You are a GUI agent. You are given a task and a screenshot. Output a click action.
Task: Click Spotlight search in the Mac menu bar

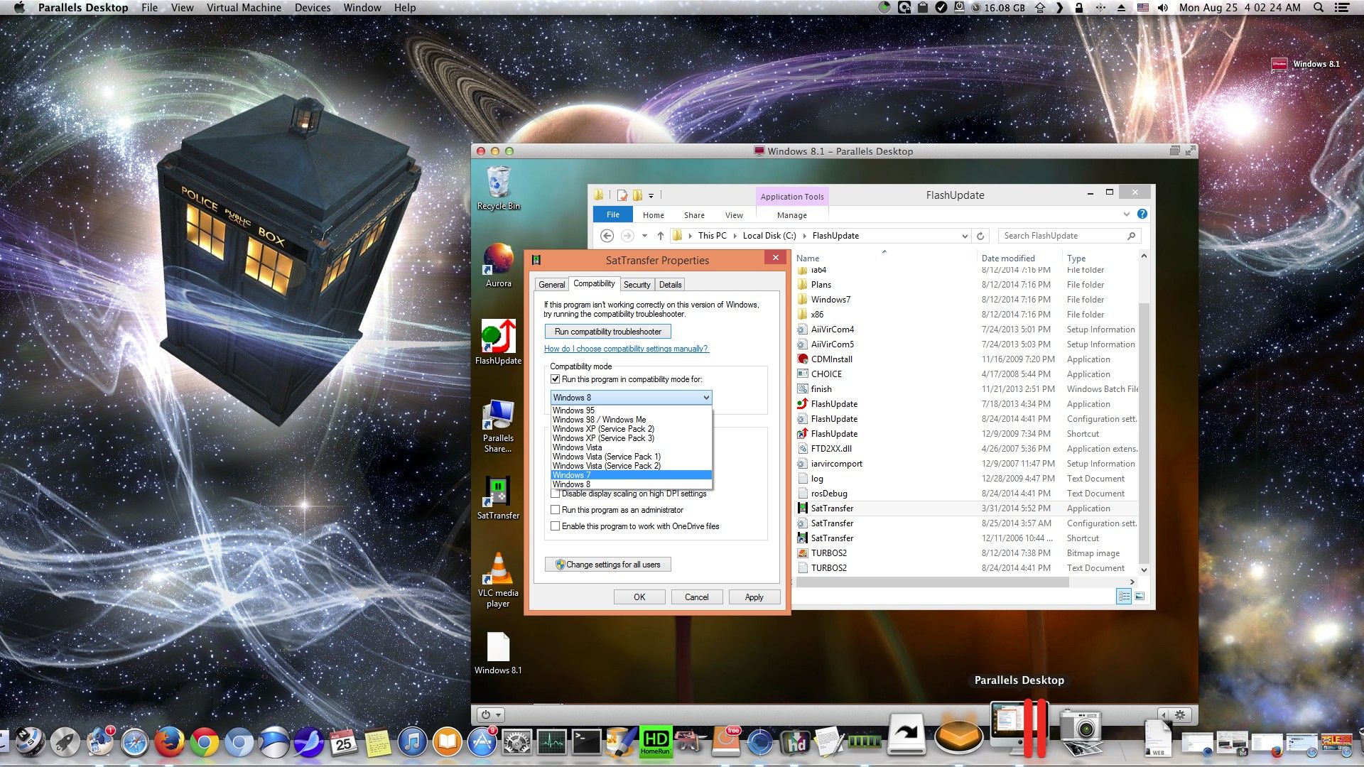point(1319,8)
